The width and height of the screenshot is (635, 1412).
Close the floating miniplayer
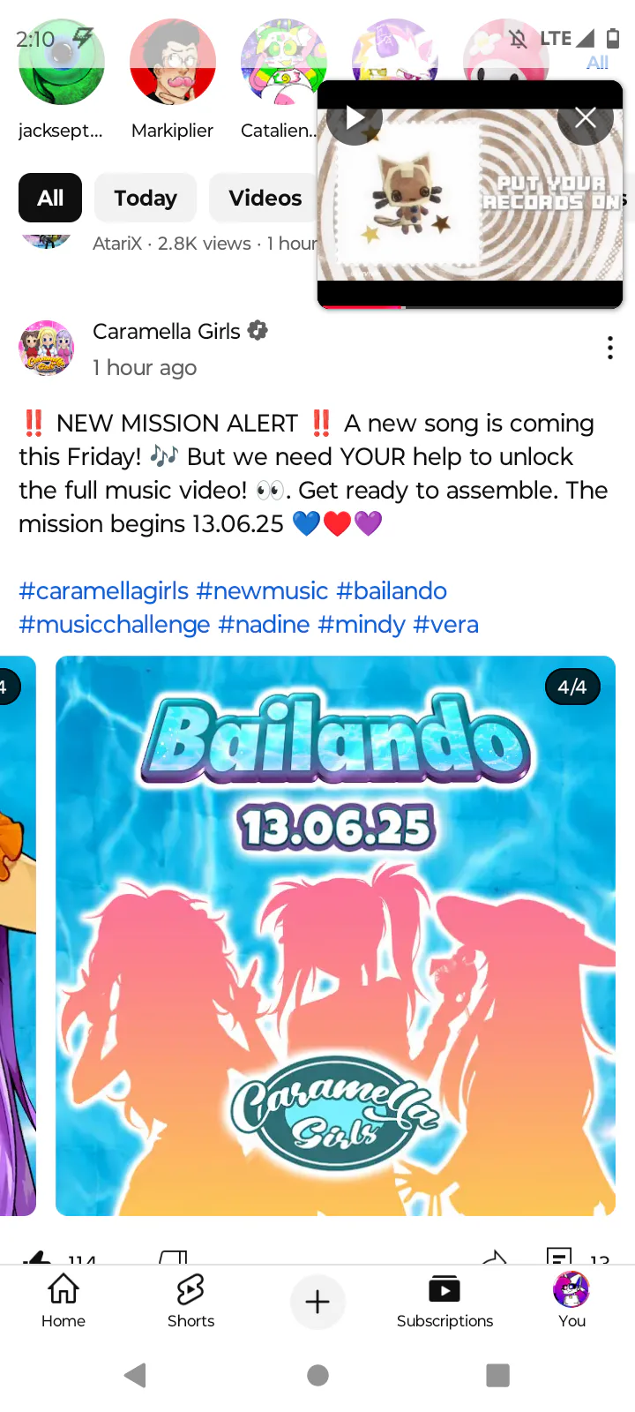586,117
